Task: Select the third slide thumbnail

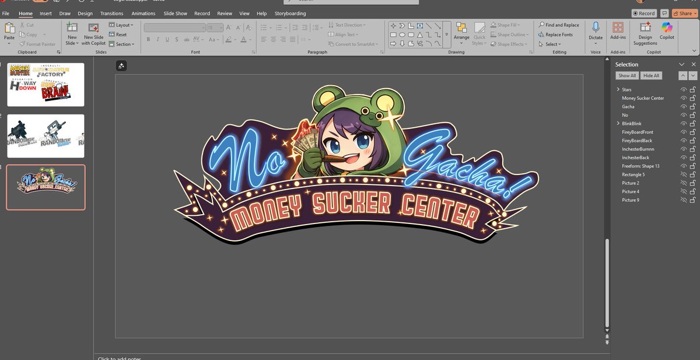Action: pos(45,187)
